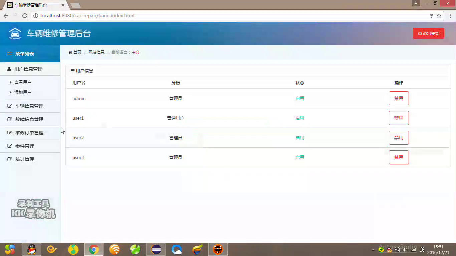This screenshot has height=256, width=456.
Task: Click the 菜单列表 header
Action: click(x=30, y=54)
